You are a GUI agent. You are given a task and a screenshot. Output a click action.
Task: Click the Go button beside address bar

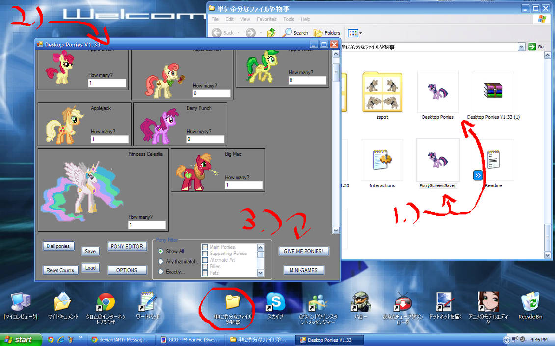[536, 46]
